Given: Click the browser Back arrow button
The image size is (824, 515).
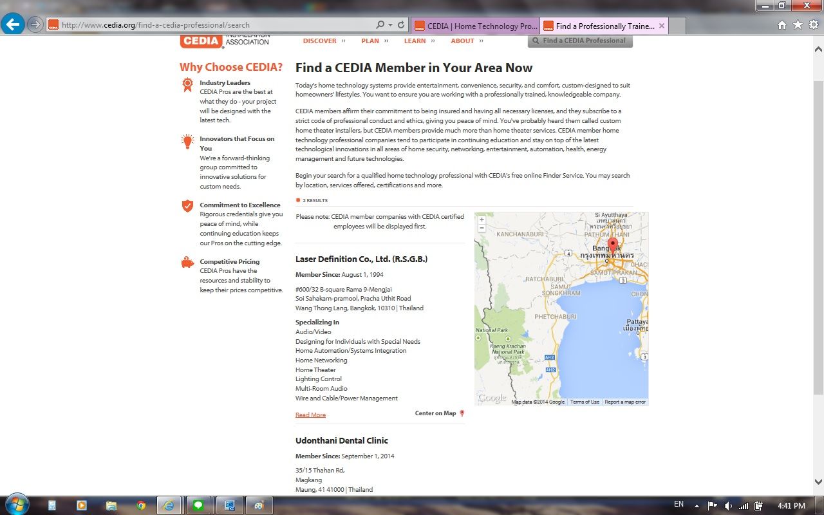Looking at the screenshot, I should point(13,25).
